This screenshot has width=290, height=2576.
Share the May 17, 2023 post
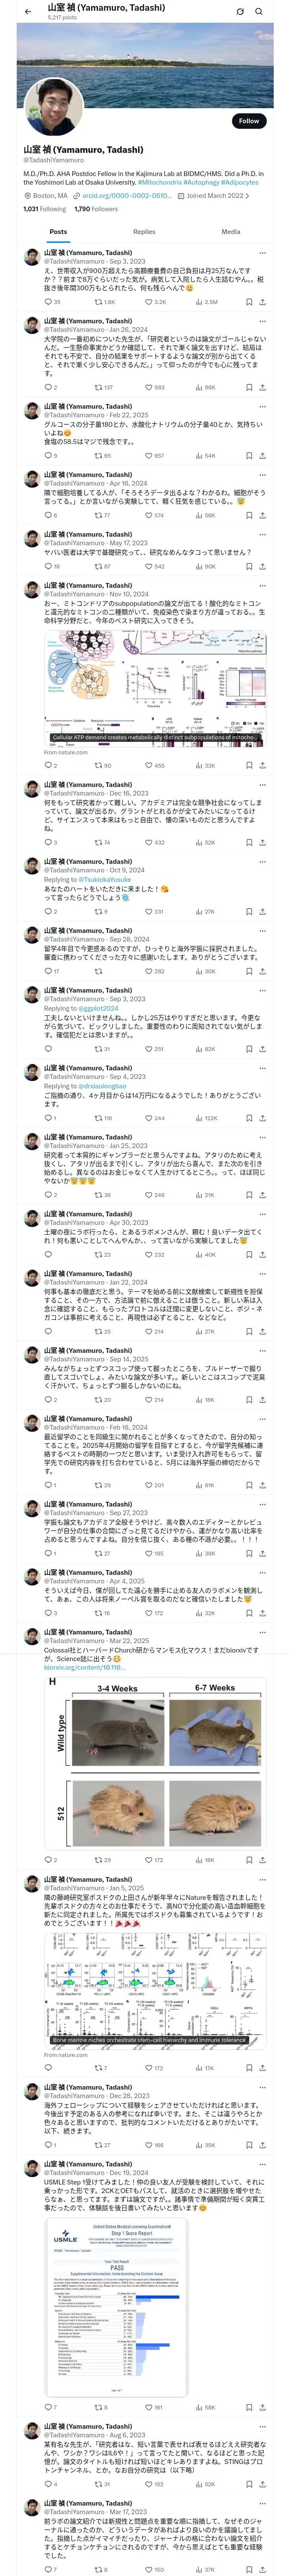262,566
